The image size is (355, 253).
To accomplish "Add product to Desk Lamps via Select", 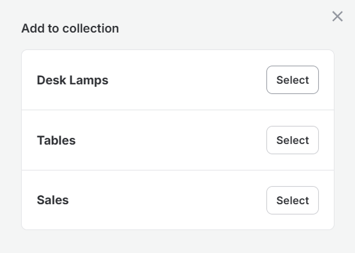I will click(292, 80).
